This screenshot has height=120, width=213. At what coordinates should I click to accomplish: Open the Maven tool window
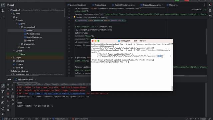[210, 16]
